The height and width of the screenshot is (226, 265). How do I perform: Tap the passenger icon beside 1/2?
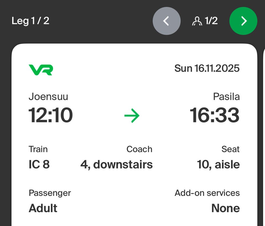click(x=197, y=21)
